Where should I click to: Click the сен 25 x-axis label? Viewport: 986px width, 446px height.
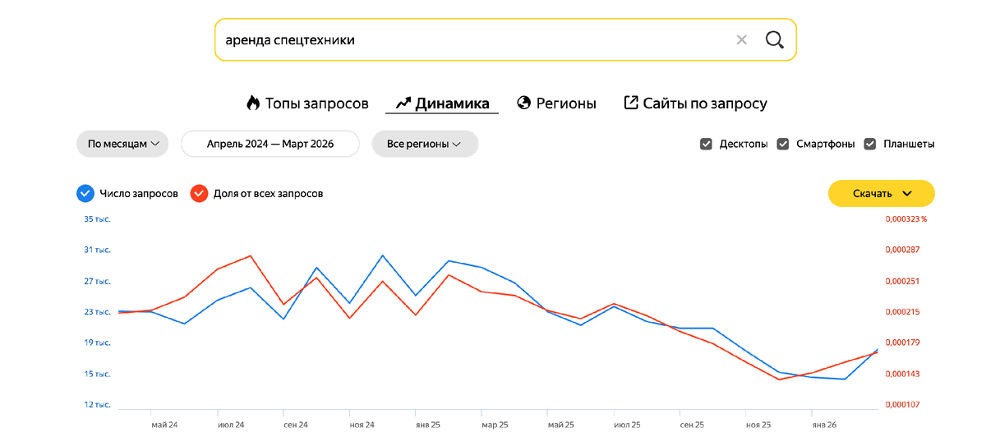coord(692,425)
